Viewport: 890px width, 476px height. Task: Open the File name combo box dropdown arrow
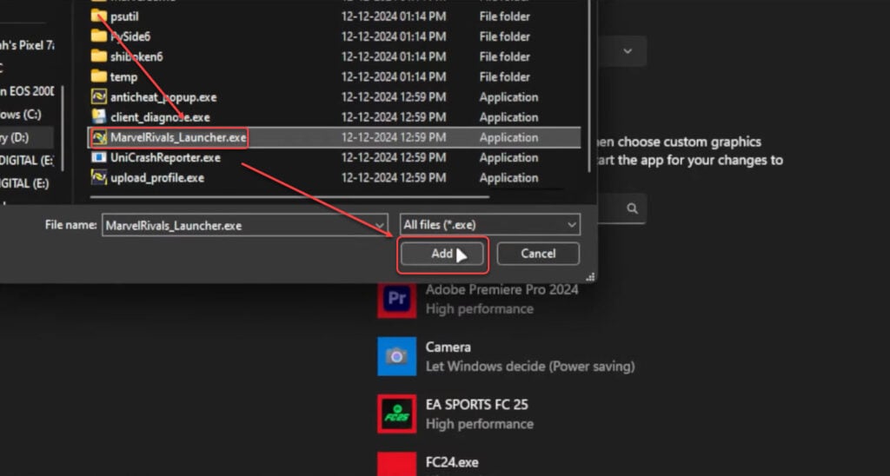point(380,225)
